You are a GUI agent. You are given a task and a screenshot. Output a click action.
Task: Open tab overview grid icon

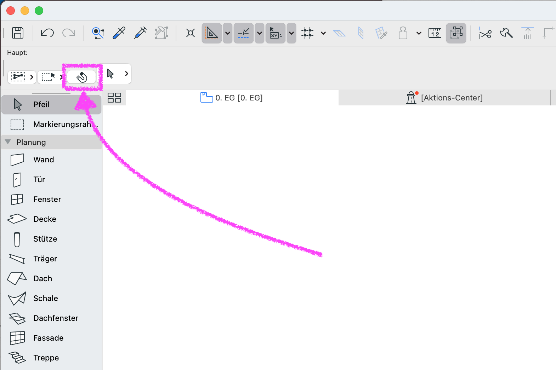click(x=114, y=98)
